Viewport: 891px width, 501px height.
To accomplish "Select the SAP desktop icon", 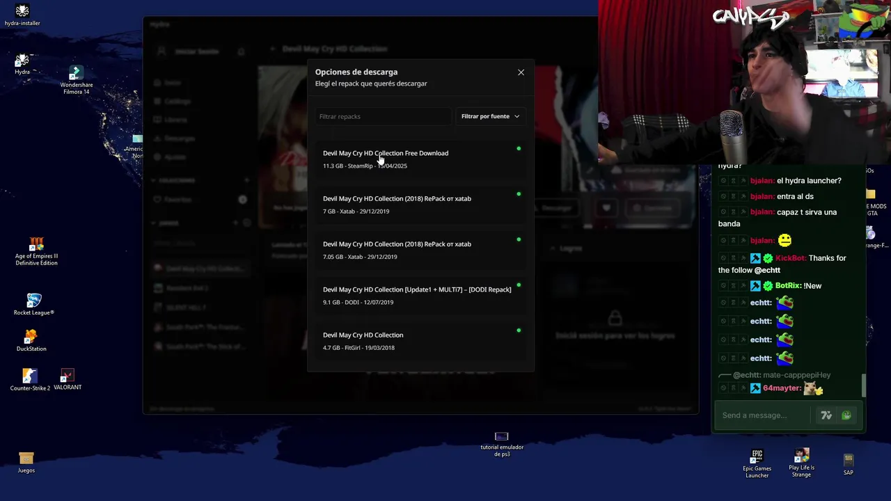I will [848, 465].
